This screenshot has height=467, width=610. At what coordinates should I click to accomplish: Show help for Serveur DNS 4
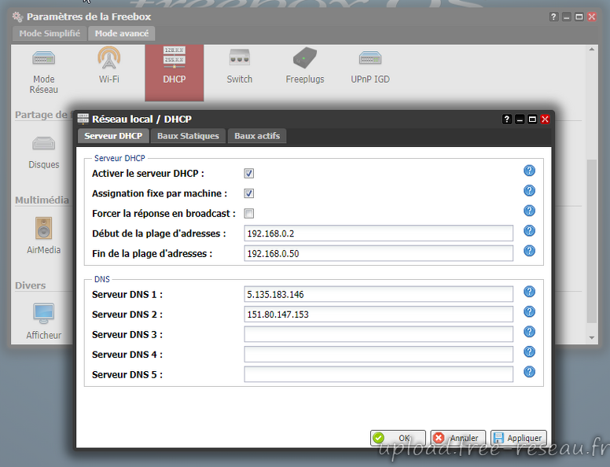[529, 351]
